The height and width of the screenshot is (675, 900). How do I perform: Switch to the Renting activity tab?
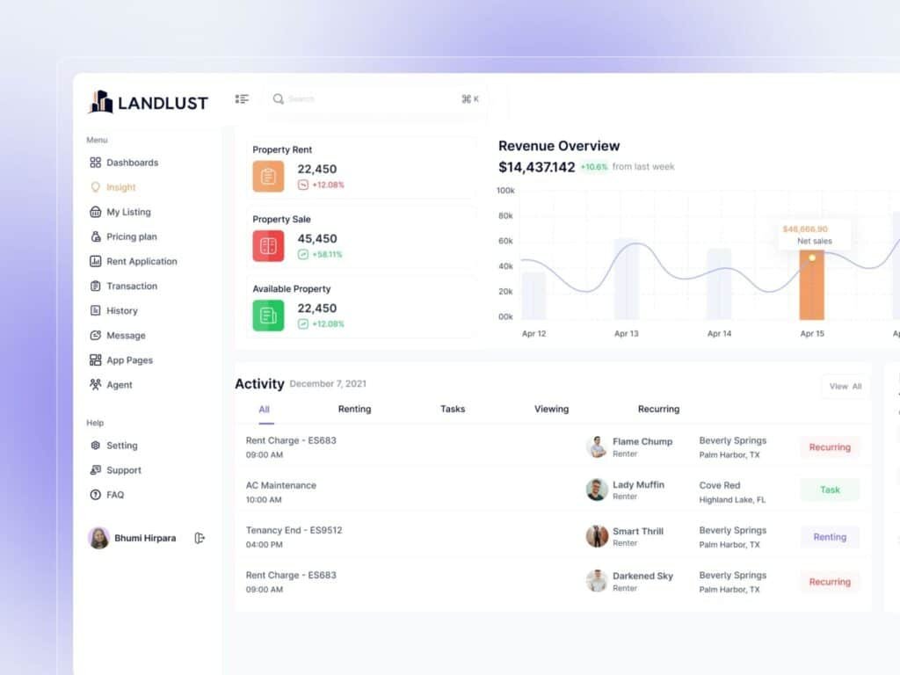tap(355, 410)
